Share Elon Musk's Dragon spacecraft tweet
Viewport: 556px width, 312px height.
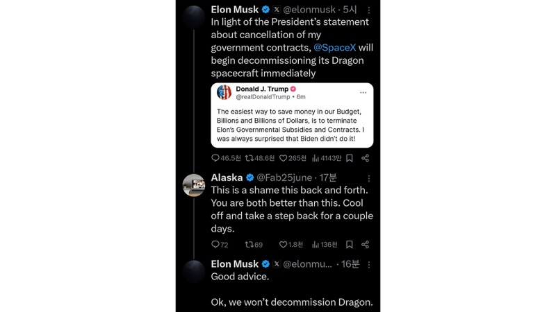click(366, 158)
